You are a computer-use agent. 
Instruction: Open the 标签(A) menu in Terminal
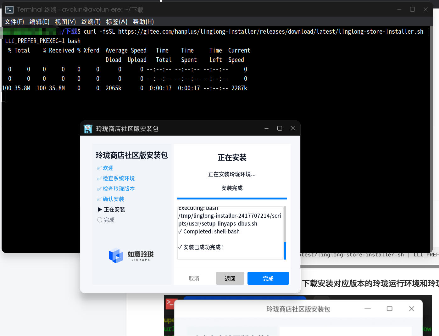pos(117,22)
